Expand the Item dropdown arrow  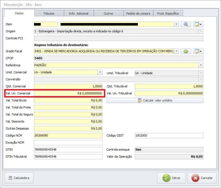[x=177, y=24]
